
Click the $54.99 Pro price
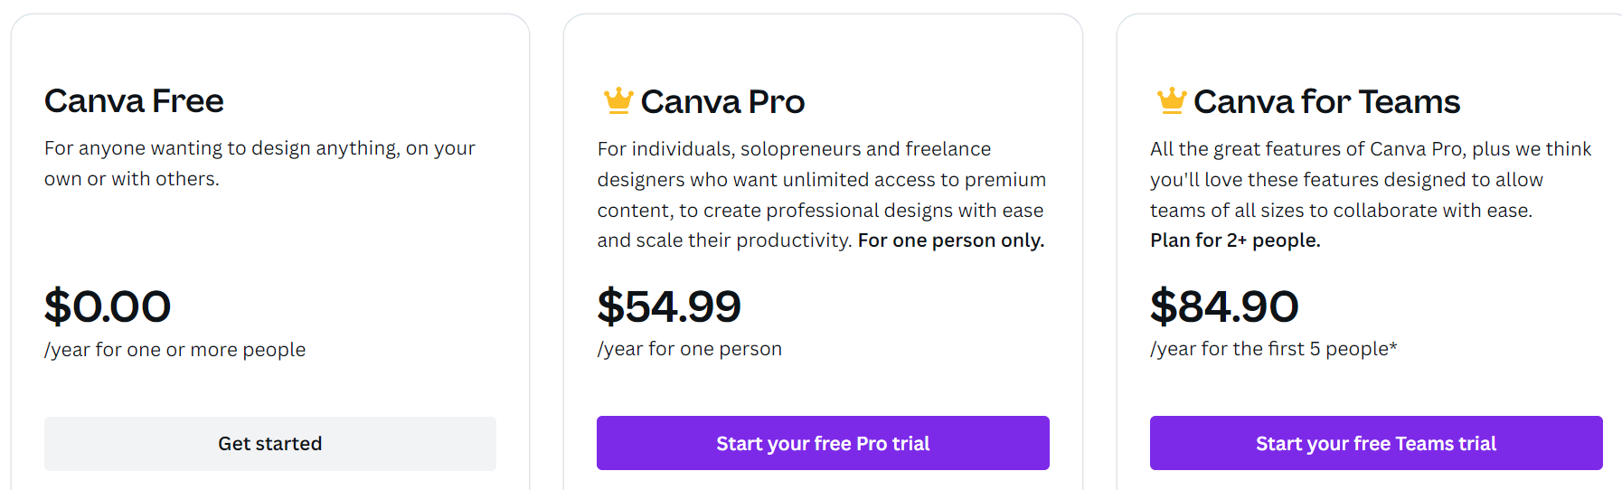(x=669, y=306)
